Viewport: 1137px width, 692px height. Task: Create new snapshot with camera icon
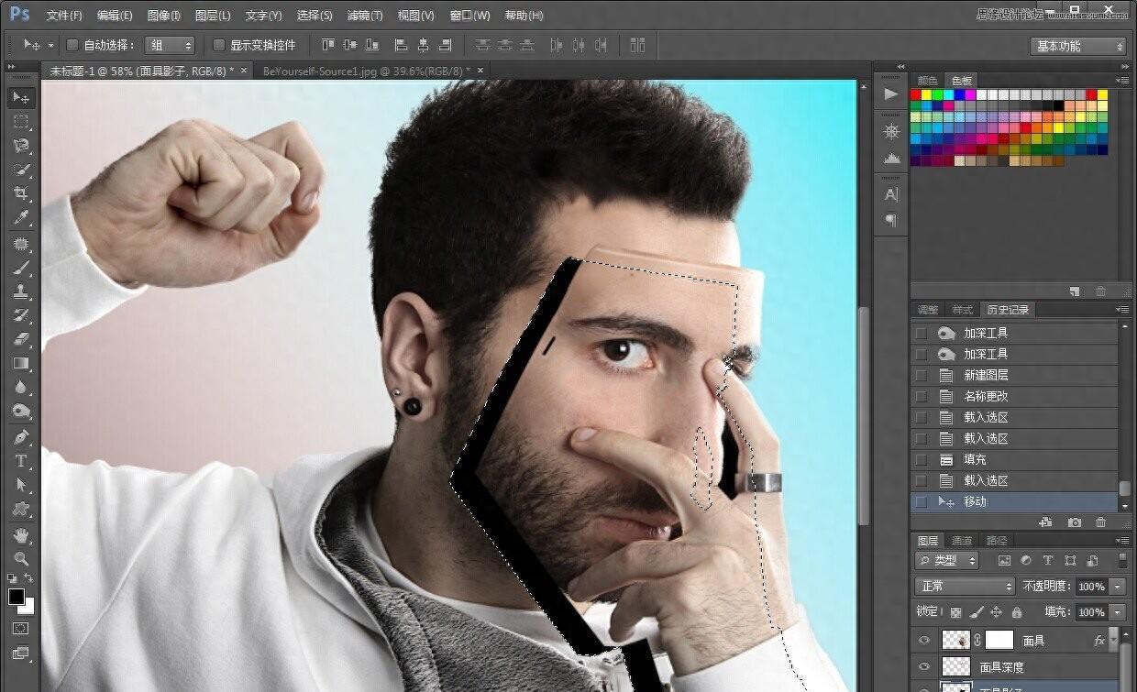tap(1075, 522)
